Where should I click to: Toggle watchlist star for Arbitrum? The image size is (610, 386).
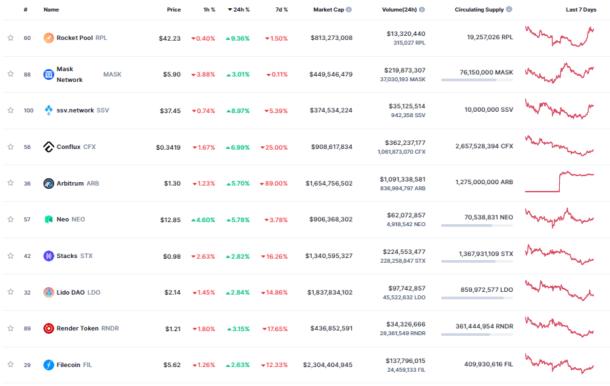pyautogui.click(x=10, y=183)
